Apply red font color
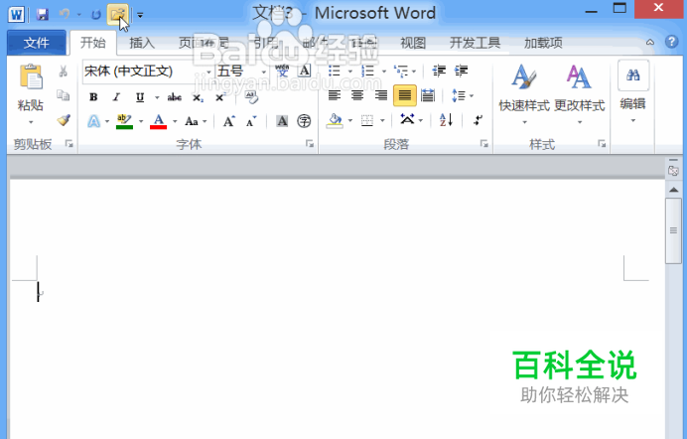 coord(159,121)
